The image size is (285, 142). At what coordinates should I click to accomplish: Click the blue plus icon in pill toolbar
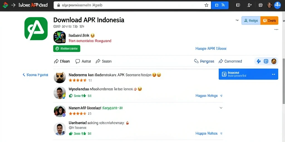tap(259, 61)
